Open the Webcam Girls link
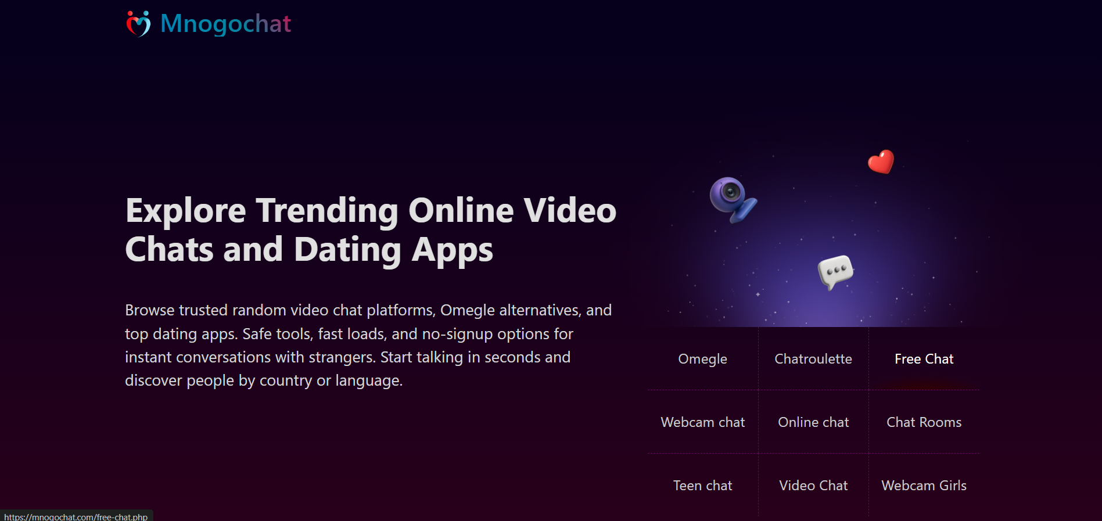Viewport: 1102px width, 521px height. (x=924, y=486)
